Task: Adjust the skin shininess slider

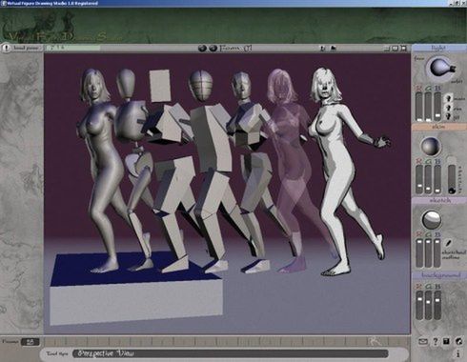Action: [452, 179]
